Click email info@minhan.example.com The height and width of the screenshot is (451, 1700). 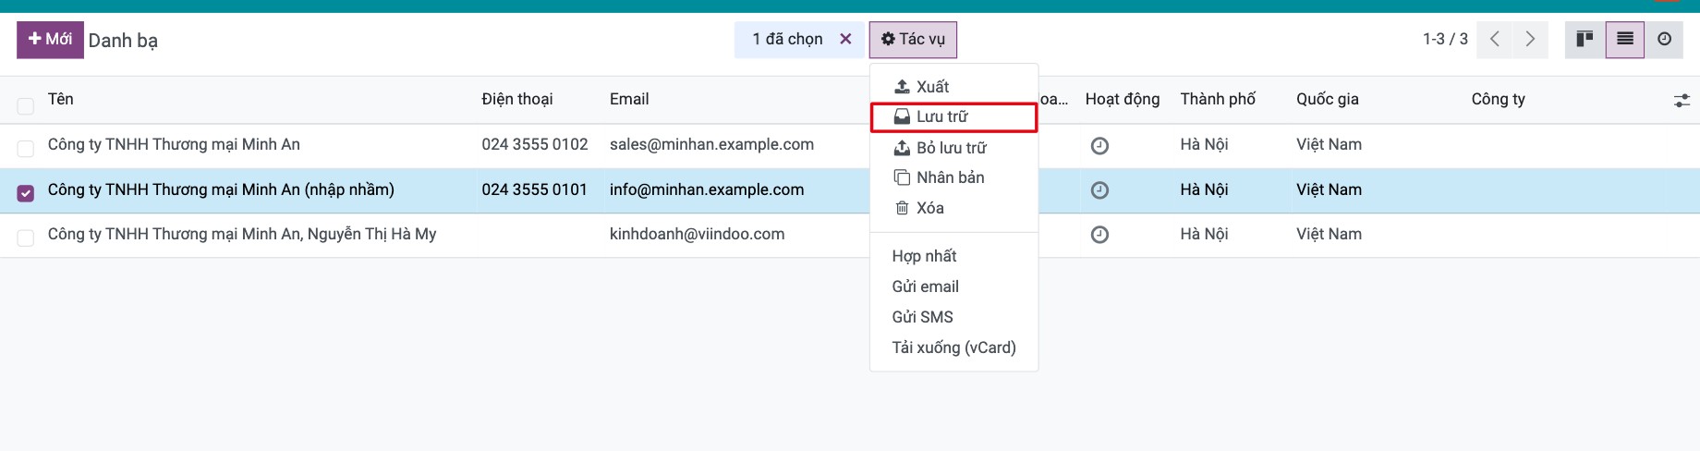tap(707, 189)
